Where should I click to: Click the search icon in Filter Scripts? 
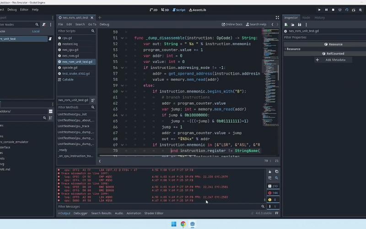[93, 31]
